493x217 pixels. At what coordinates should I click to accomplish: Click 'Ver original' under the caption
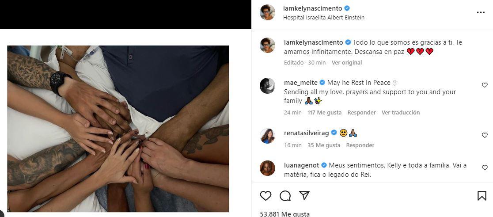click(x=346, y=63)
